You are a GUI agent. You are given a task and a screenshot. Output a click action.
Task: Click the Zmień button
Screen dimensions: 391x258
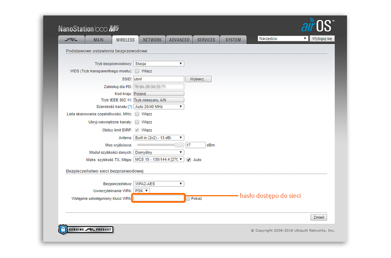319,217
